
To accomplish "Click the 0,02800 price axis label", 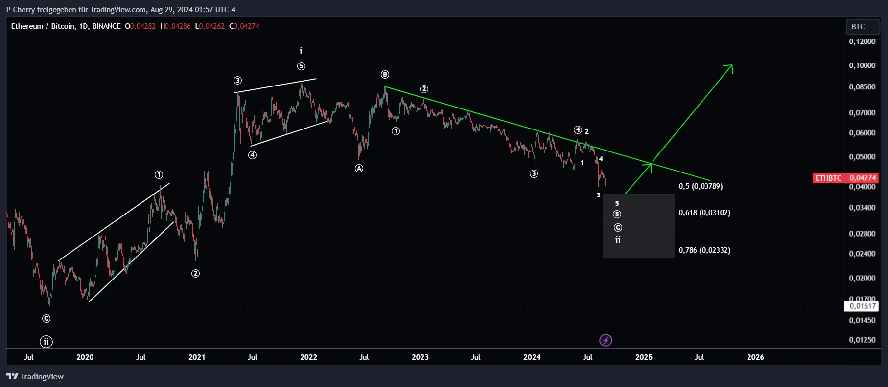I will click(862, 234).
